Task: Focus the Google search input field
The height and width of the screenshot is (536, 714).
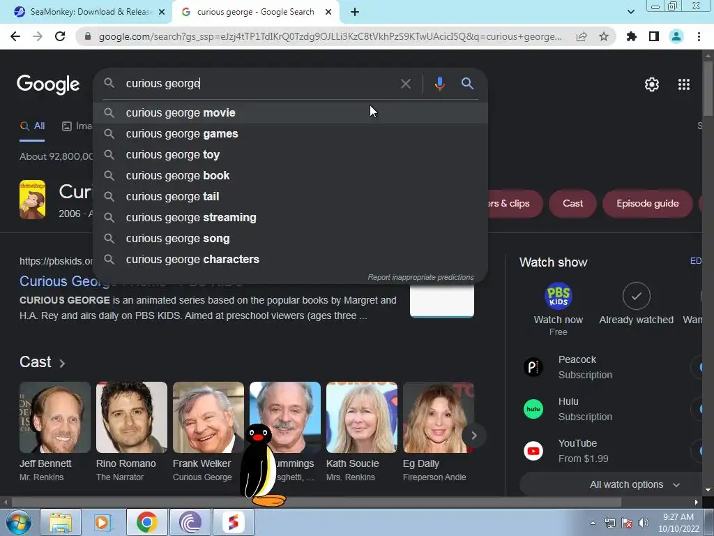Action: pyautogui.click(x=259, y=84)
